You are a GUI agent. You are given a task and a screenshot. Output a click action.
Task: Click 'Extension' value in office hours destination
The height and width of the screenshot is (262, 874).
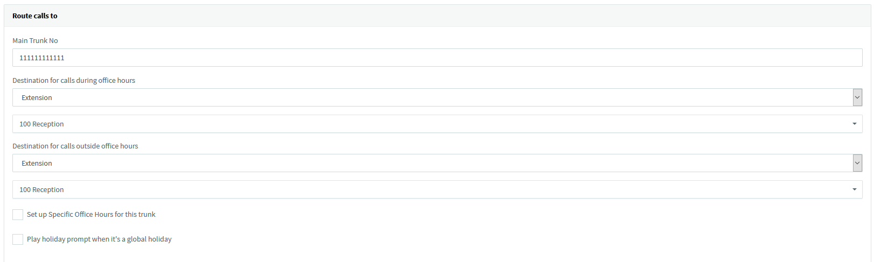pyautogui.click(x=37, y=98)
